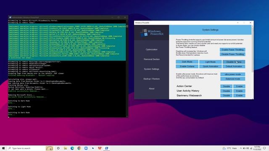Click 'Calculating size, please wait.' line in PowerShell

click(x=23, y=79)
